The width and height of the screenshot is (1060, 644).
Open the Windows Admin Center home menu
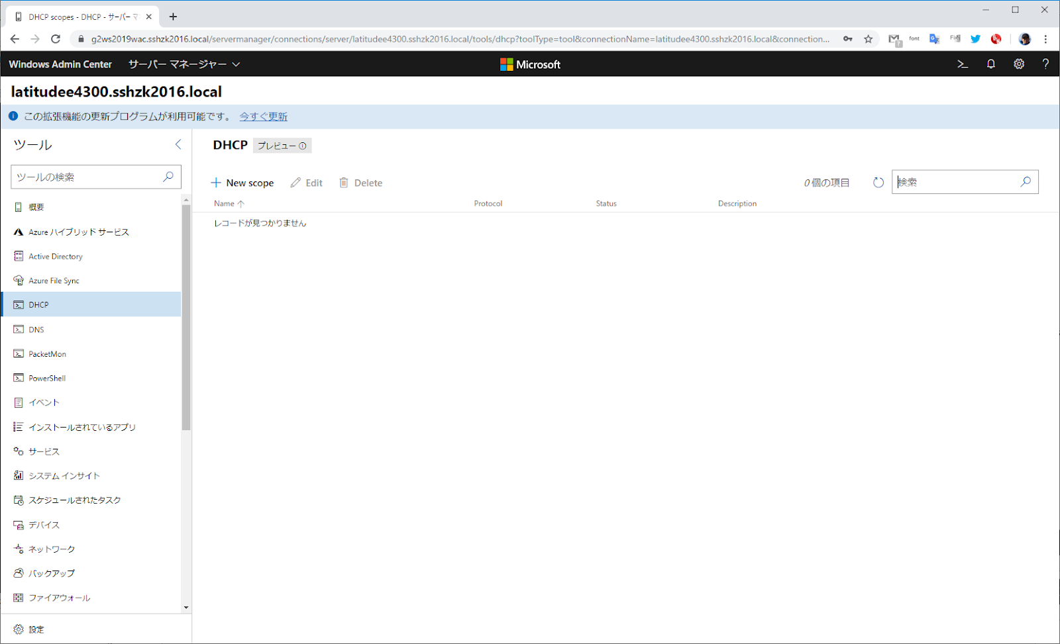click(60, 64)
